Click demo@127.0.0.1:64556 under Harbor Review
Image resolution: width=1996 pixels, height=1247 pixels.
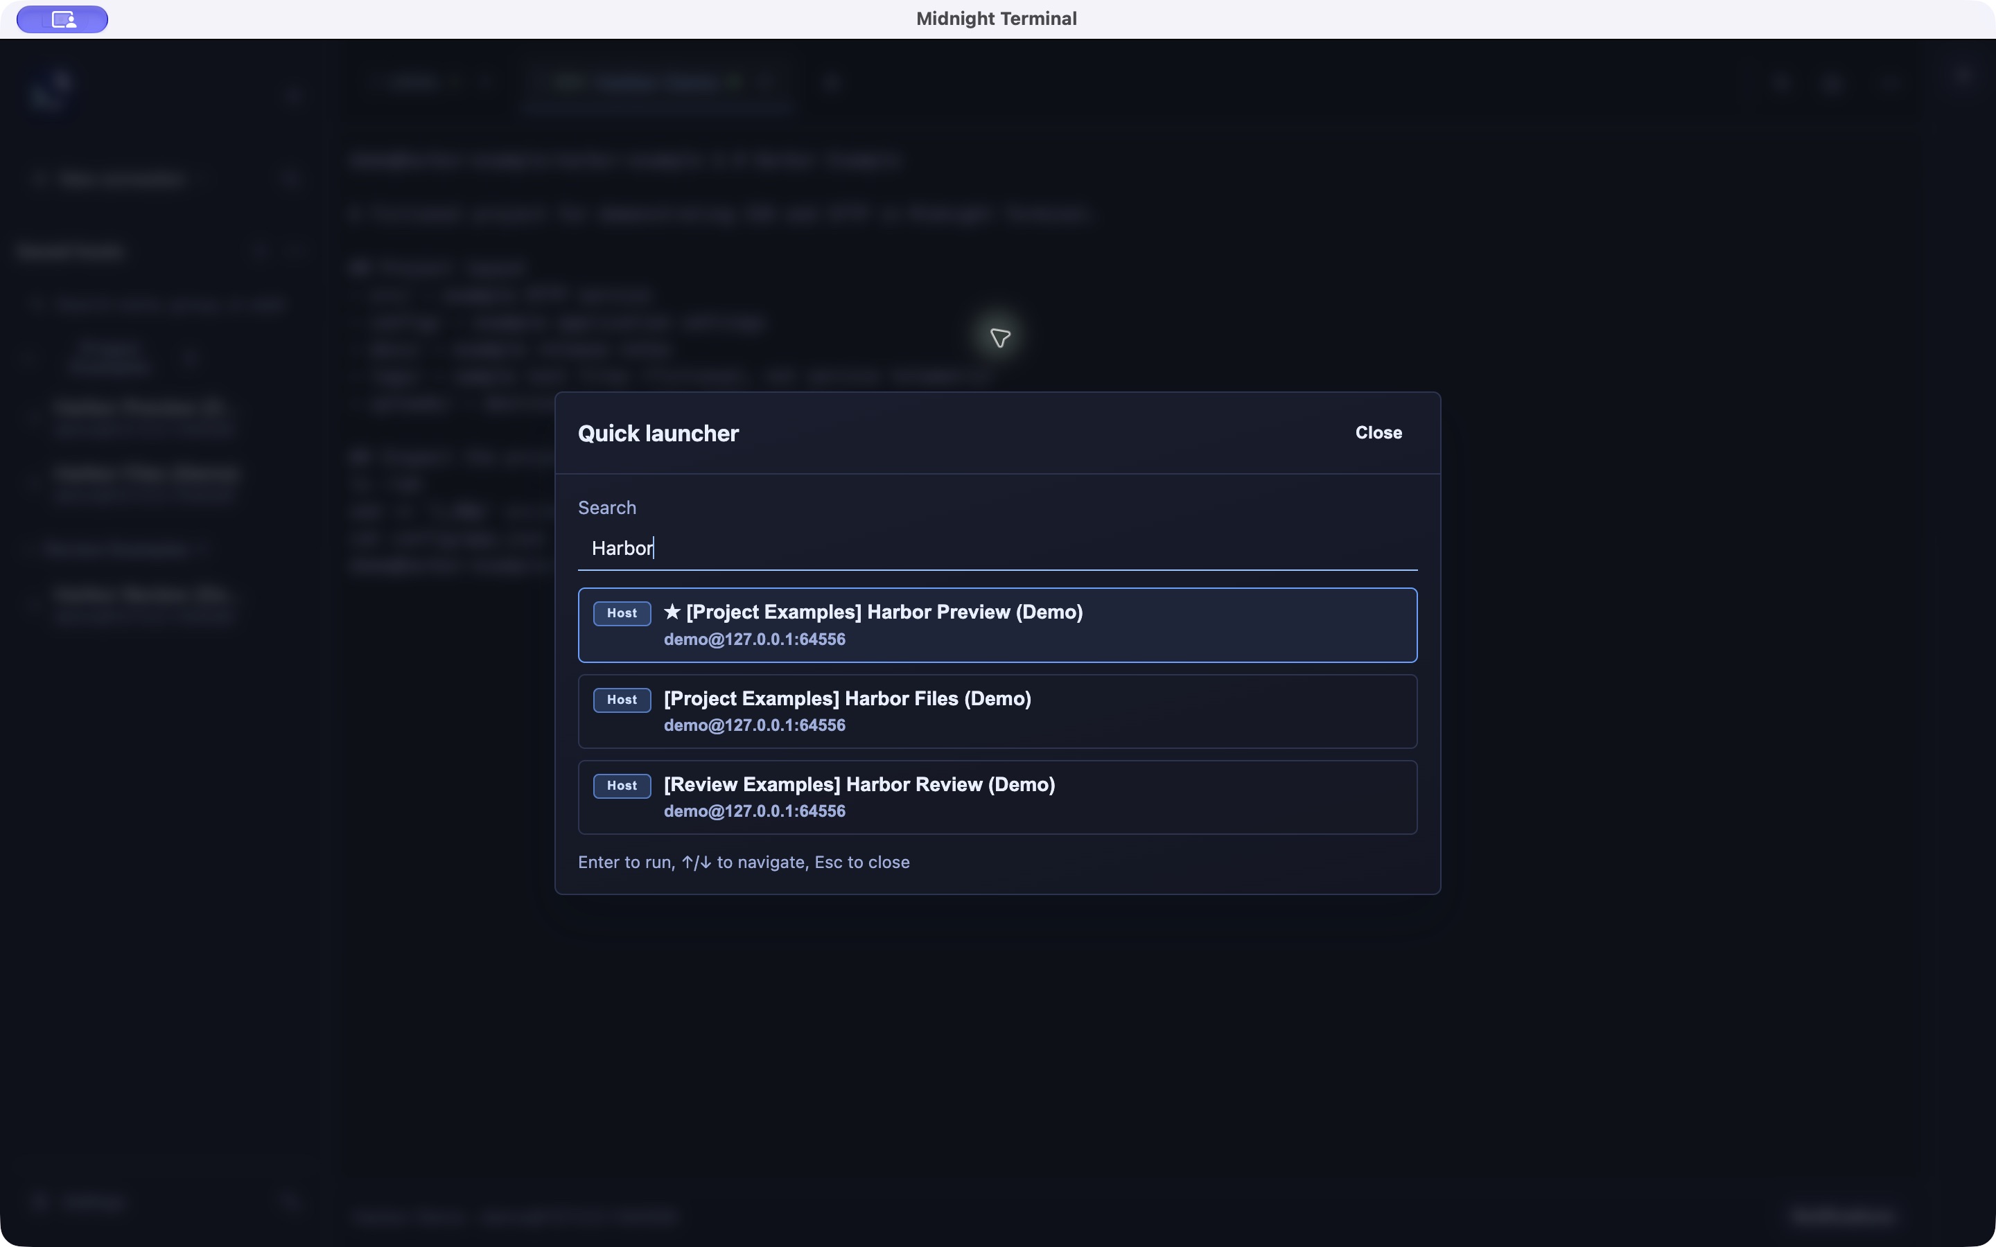[x=755, y=811]
